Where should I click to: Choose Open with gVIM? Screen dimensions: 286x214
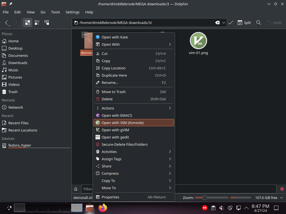pyautogui.click(x=134, y=130)
